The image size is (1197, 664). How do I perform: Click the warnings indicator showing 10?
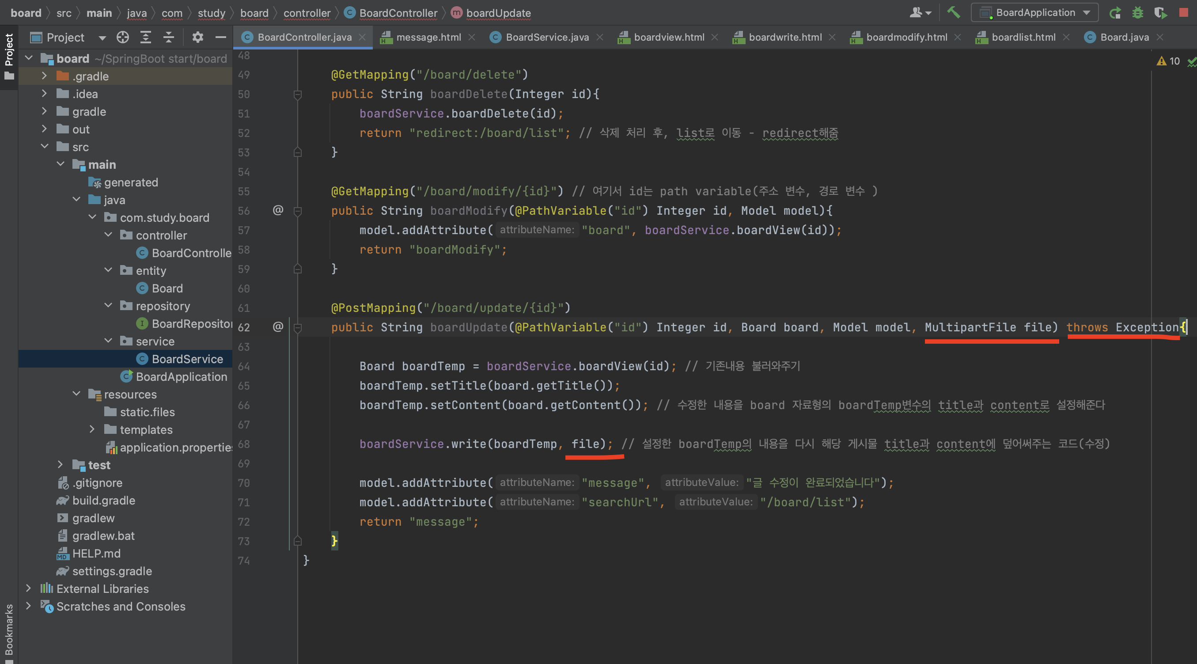1168,61
